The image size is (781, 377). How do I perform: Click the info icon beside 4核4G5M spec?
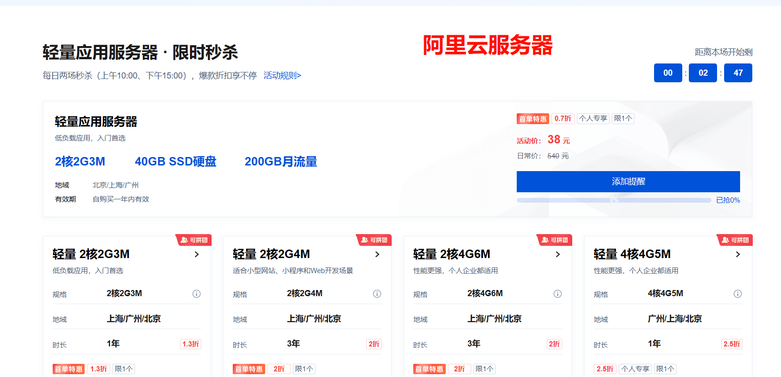click(x=738, y=294)
